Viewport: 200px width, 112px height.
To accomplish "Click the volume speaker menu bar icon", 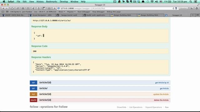I will [x=156, y=2].
